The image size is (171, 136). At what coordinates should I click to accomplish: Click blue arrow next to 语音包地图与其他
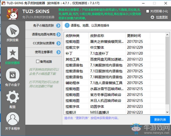pos(58,34)
